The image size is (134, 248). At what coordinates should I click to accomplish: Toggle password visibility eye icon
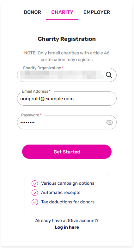pyautogui.click(x=109, y=122)
